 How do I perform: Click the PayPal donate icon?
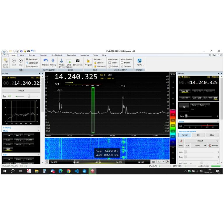tap(139, 61)
